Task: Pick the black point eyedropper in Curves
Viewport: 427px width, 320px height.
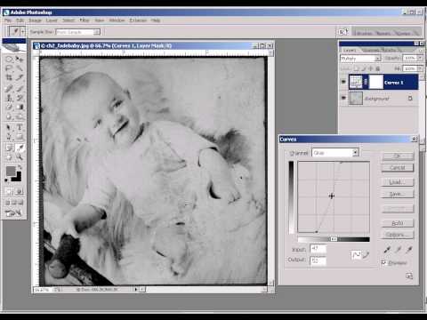Action: (x=387, y=250)
